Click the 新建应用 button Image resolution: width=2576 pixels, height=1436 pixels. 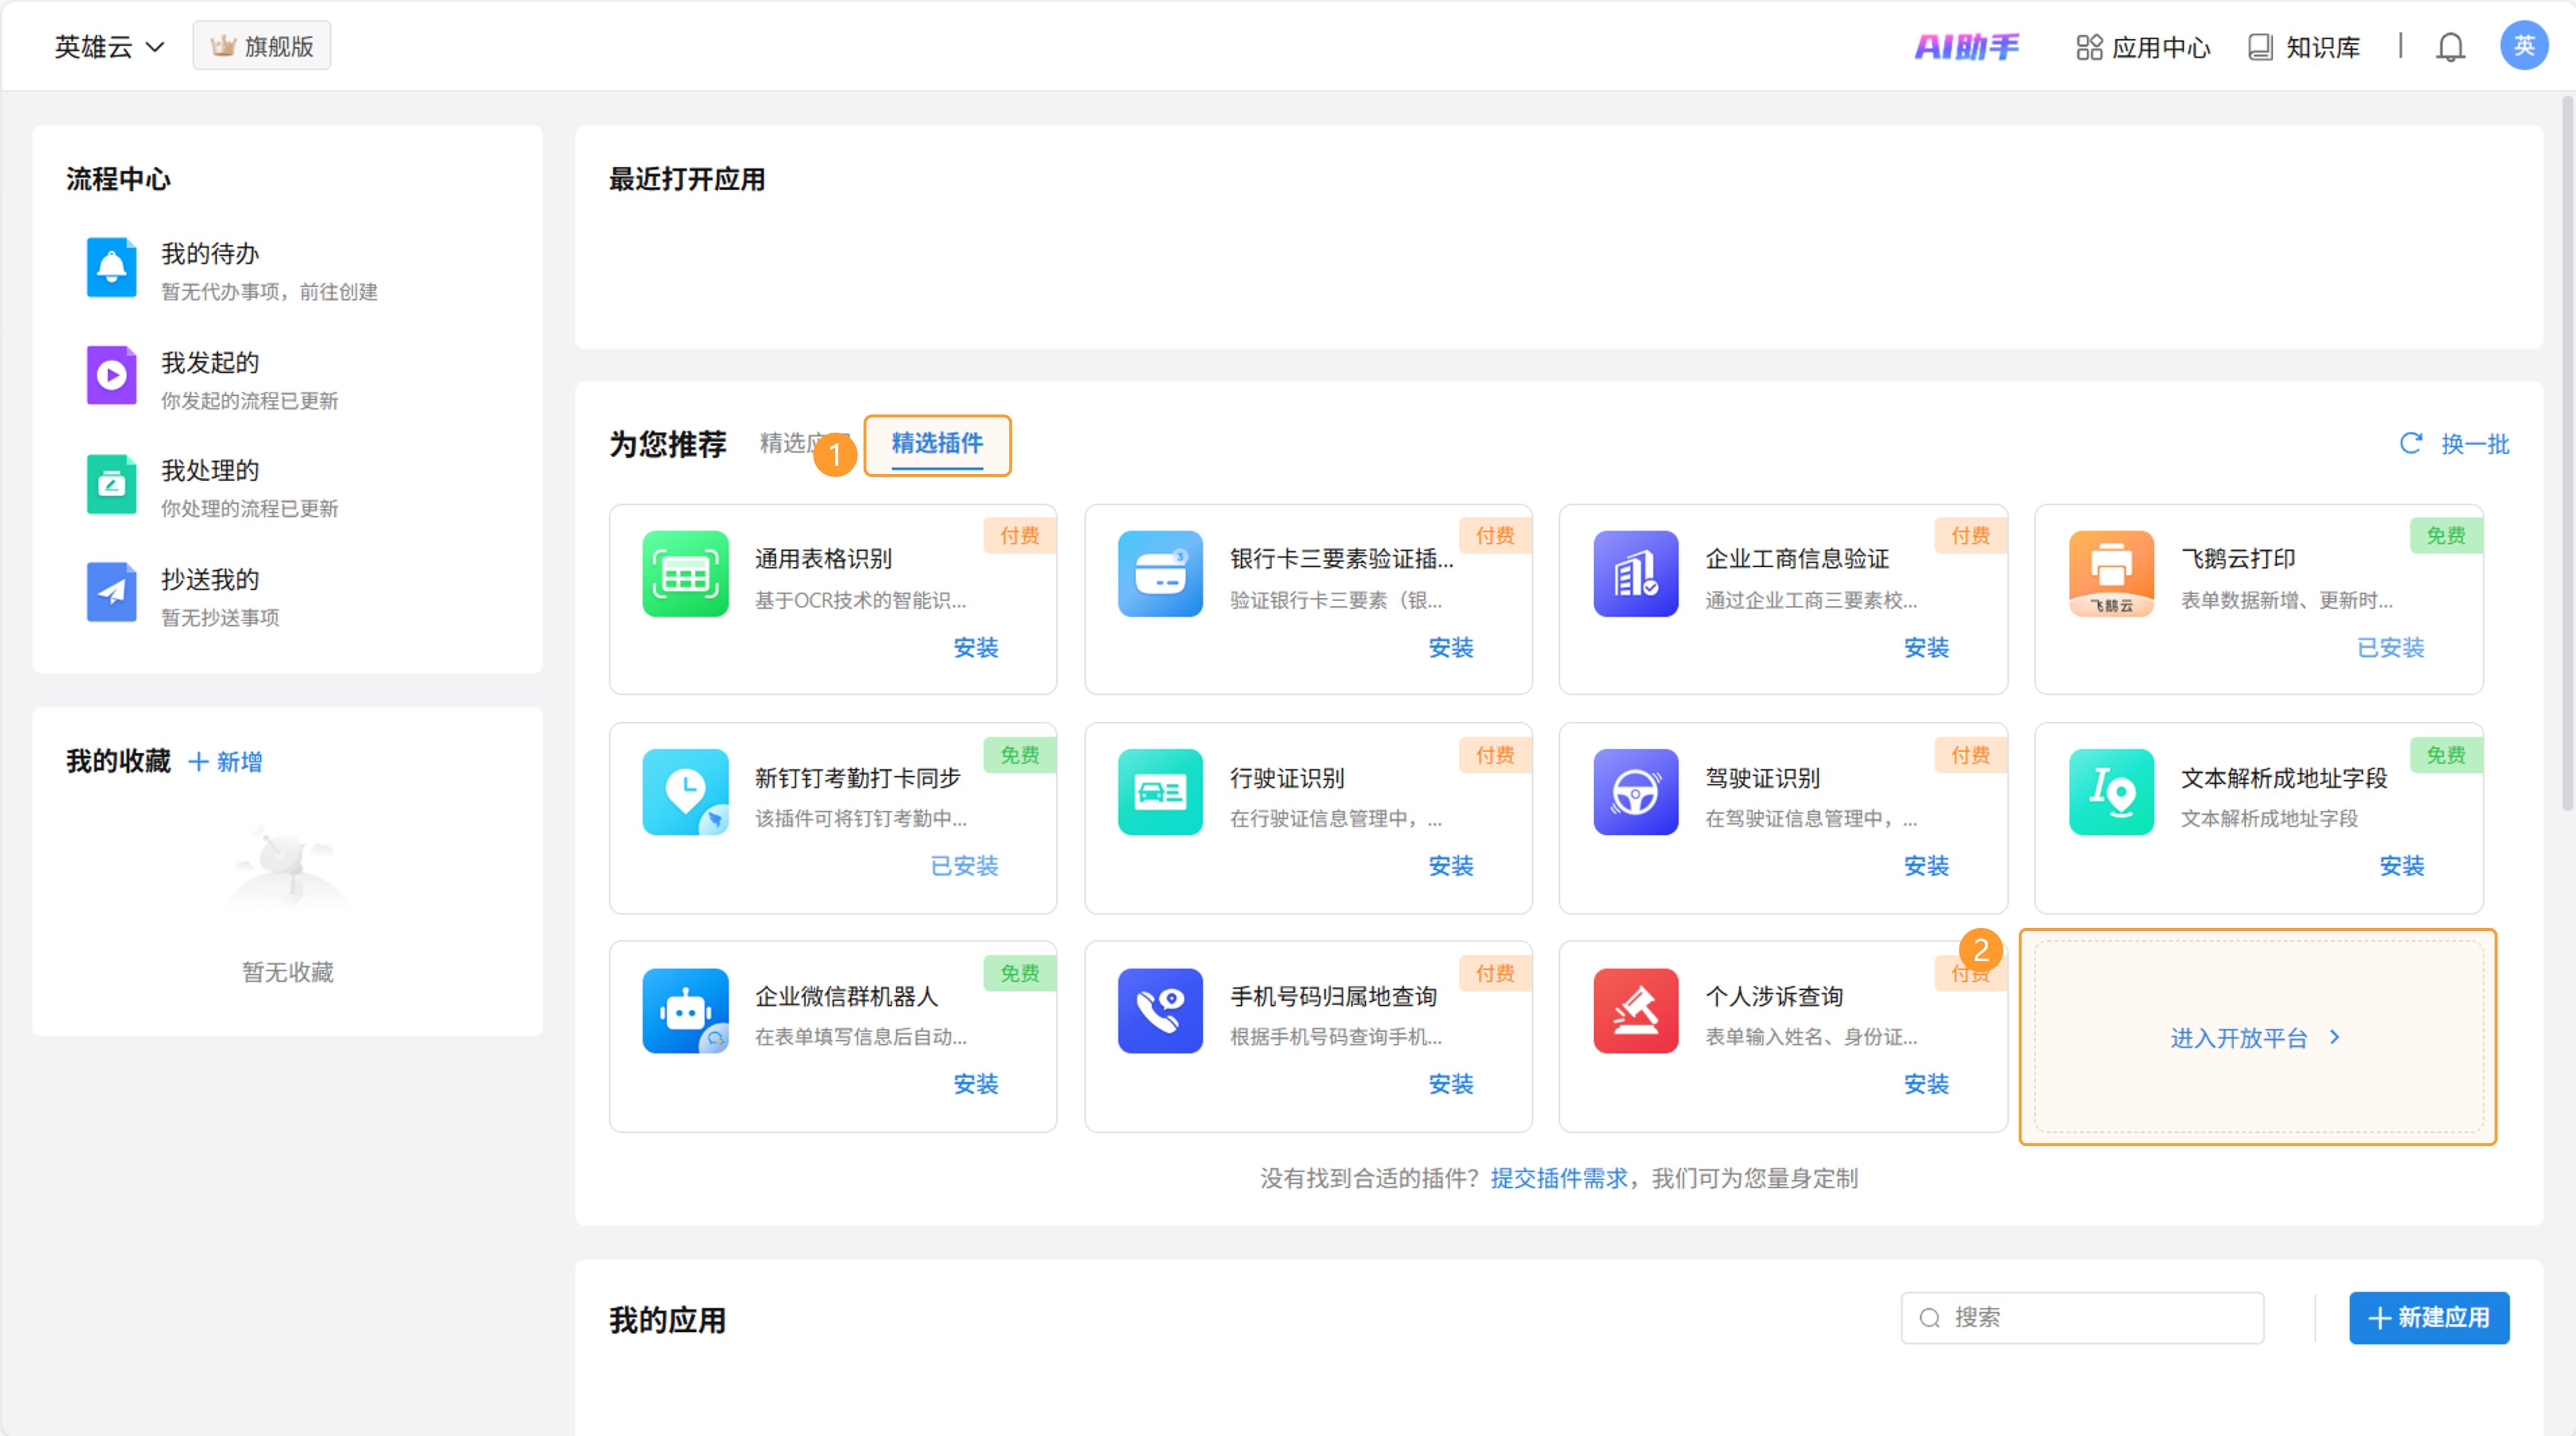point(2428,1317)
